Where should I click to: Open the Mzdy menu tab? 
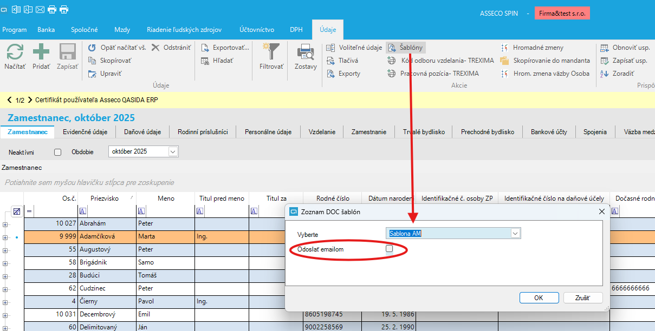122,30
